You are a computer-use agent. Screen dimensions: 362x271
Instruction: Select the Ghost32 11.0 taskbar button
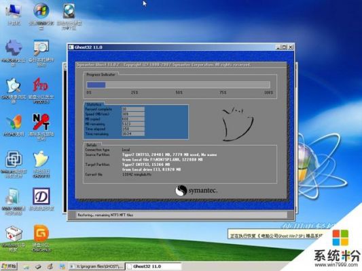tap(153, 267)
